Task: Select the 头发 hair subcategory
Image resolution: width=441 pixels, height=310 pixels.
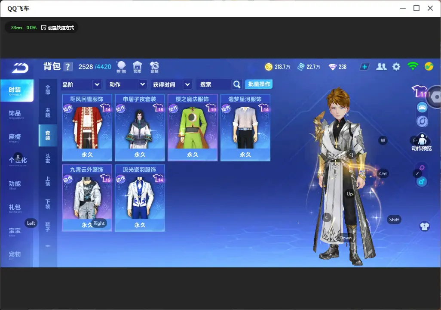Action: 48,158
